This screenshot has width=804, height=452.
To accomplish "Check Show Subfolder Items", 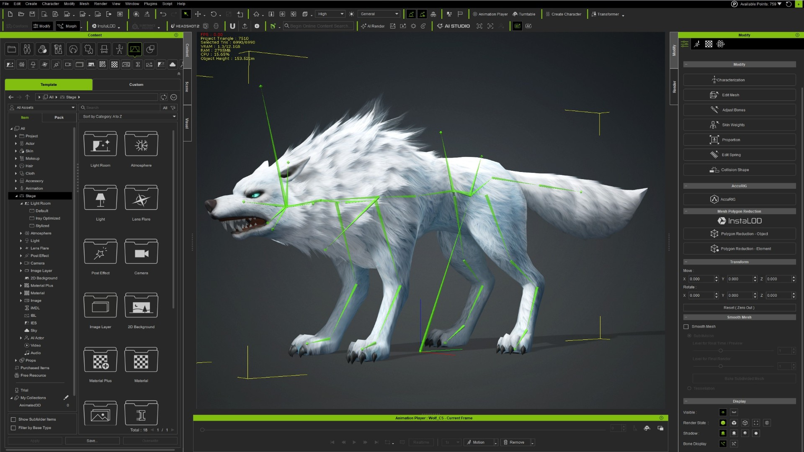I will click(13, 419).
